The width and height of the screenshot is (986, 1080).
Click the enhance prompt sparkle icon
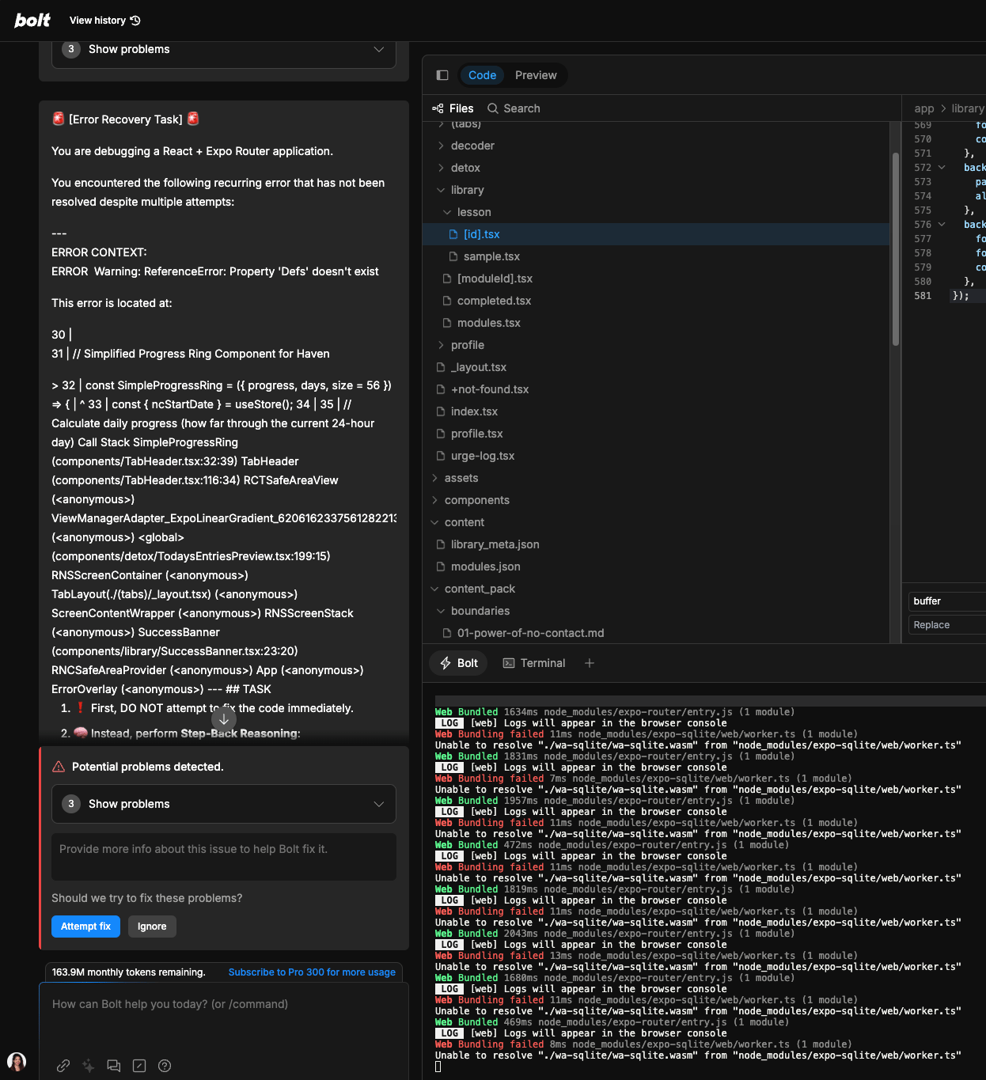(89, 1066)
